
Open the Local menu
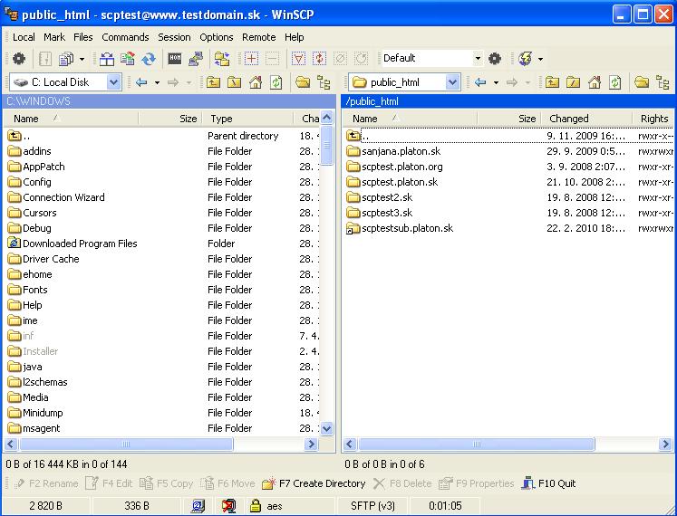24,37
